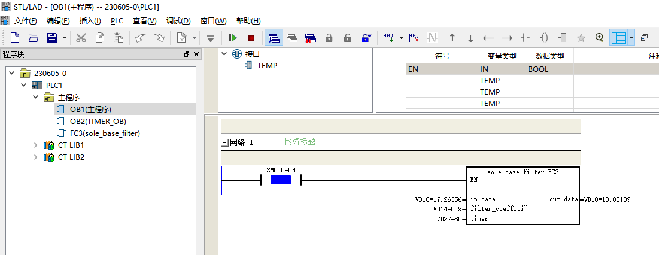Viewport: 659px width, 255px height.
Task: Click the gray open padlock icon
Action: (348, 38)
